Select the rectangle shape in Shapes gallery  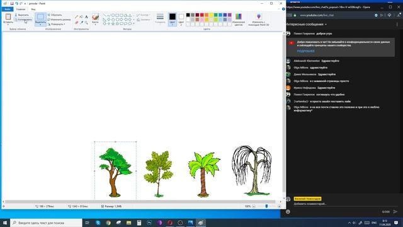coord(117,15)
